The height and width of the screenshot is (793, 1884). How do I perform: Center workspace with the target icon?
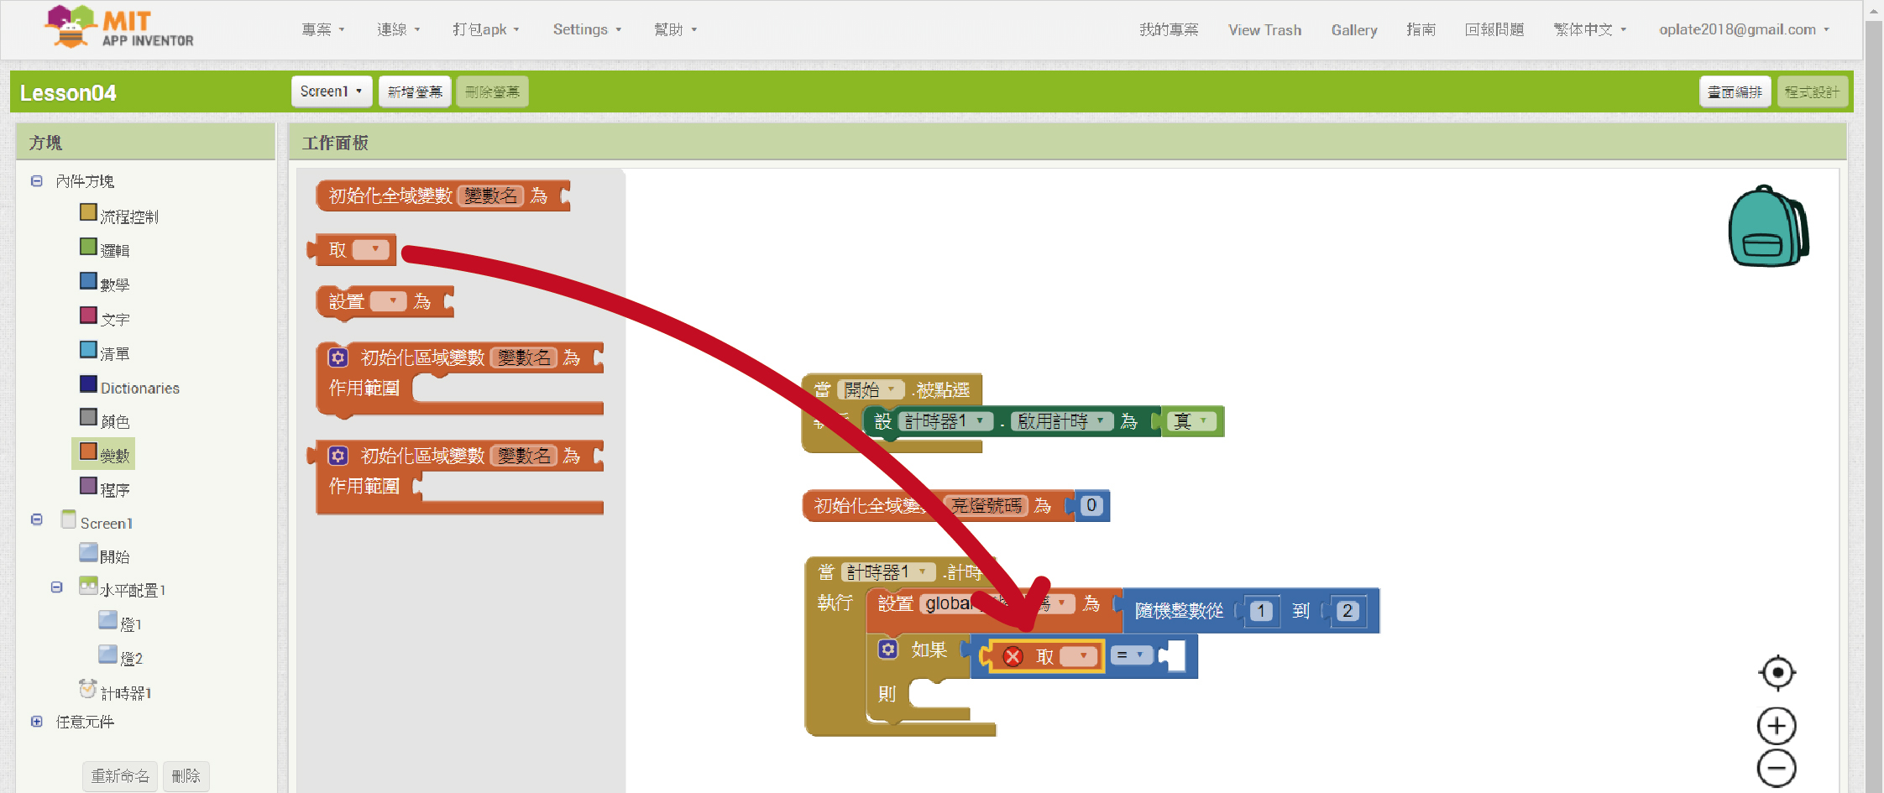click(x=1777, y=672)
